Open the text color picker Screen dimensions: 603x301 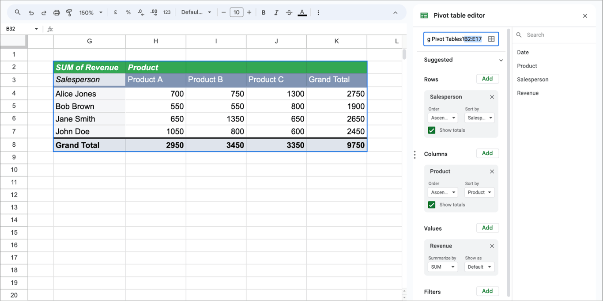[302, 12]
